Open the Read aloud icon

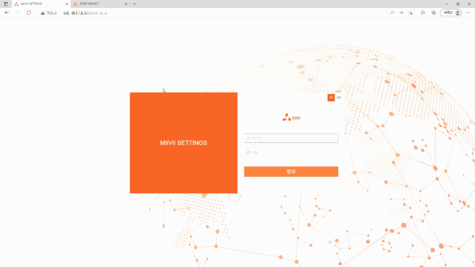(x=392, y=13)
